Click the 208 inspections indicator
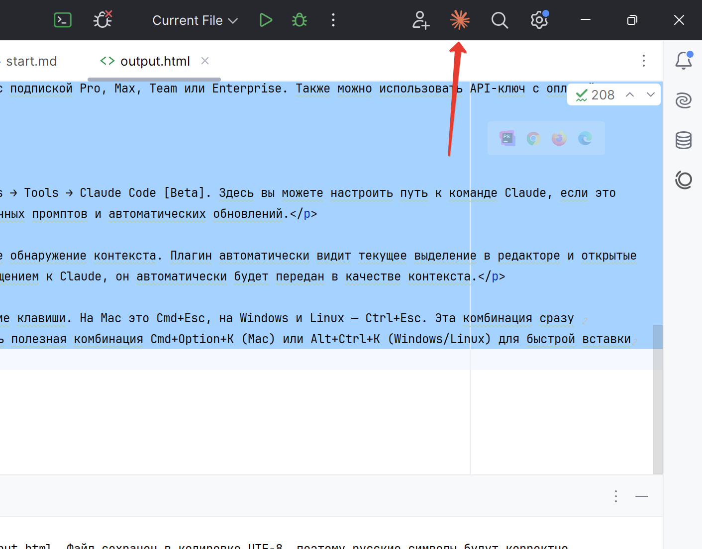Screen dimensions: 702x549 point(596,94)
